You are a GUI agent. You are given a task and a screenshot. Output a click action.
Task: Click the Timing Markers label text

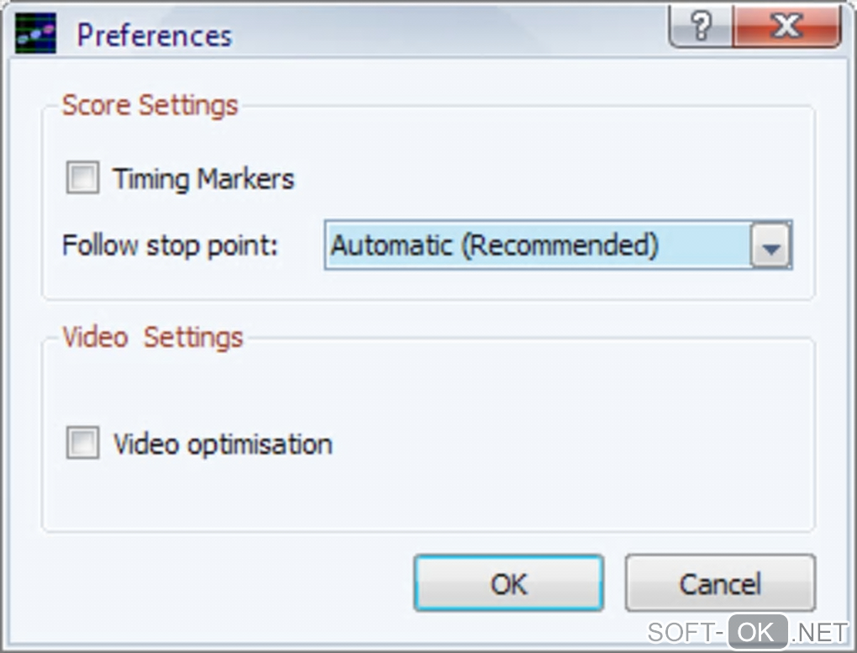pyautogui.click(x=203, y=179)
